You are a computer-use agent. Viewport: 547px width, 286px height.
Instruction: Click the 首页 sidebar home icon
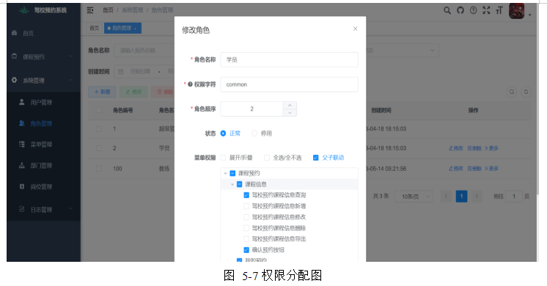coord(15,33)
